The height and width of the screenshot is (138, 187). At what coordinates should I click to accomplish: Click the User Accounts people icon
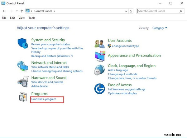pyautogui.click(x=100, y=44)
